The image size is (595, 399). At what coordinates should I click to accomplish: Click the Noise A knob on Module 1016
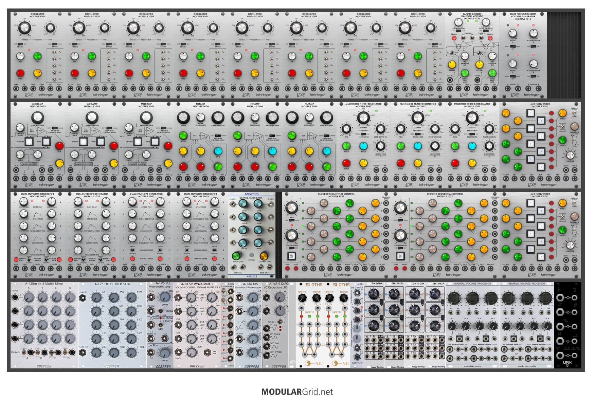(x=513, y=34)
